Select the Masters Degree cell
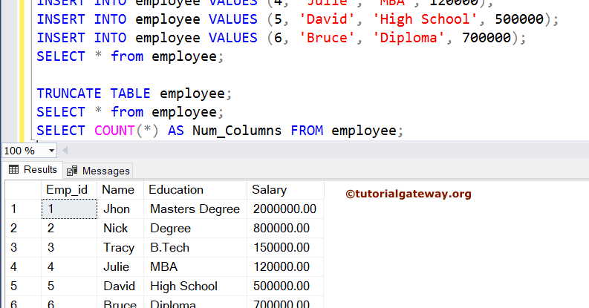589x308 pixels. [195, 209]
